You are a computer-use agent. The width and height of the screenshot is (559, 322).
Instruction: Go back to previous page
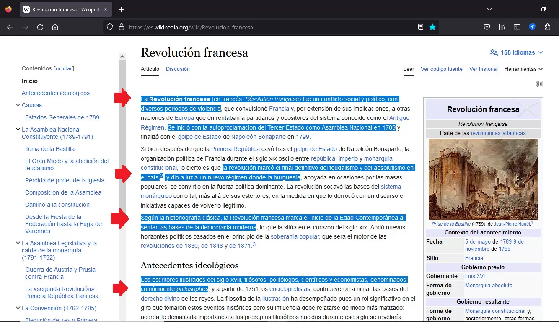point(10,27)
